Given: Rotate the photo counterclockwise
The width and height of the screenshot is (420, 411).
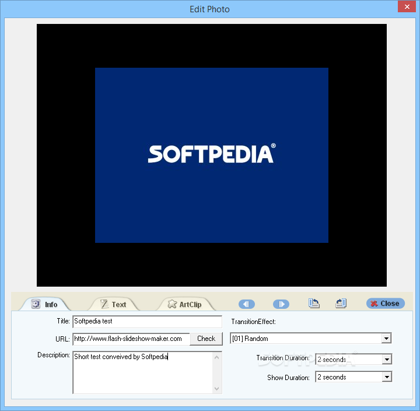Looking at the screenshot, I should pos(314,304).
